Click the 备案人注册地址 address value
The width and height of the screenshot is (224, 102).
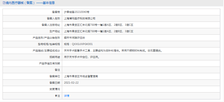(99, 25)
